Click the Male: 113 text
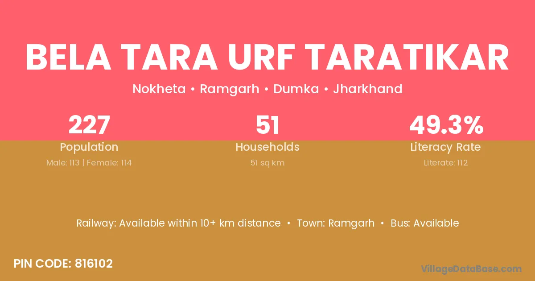 (x=63, y=163)
